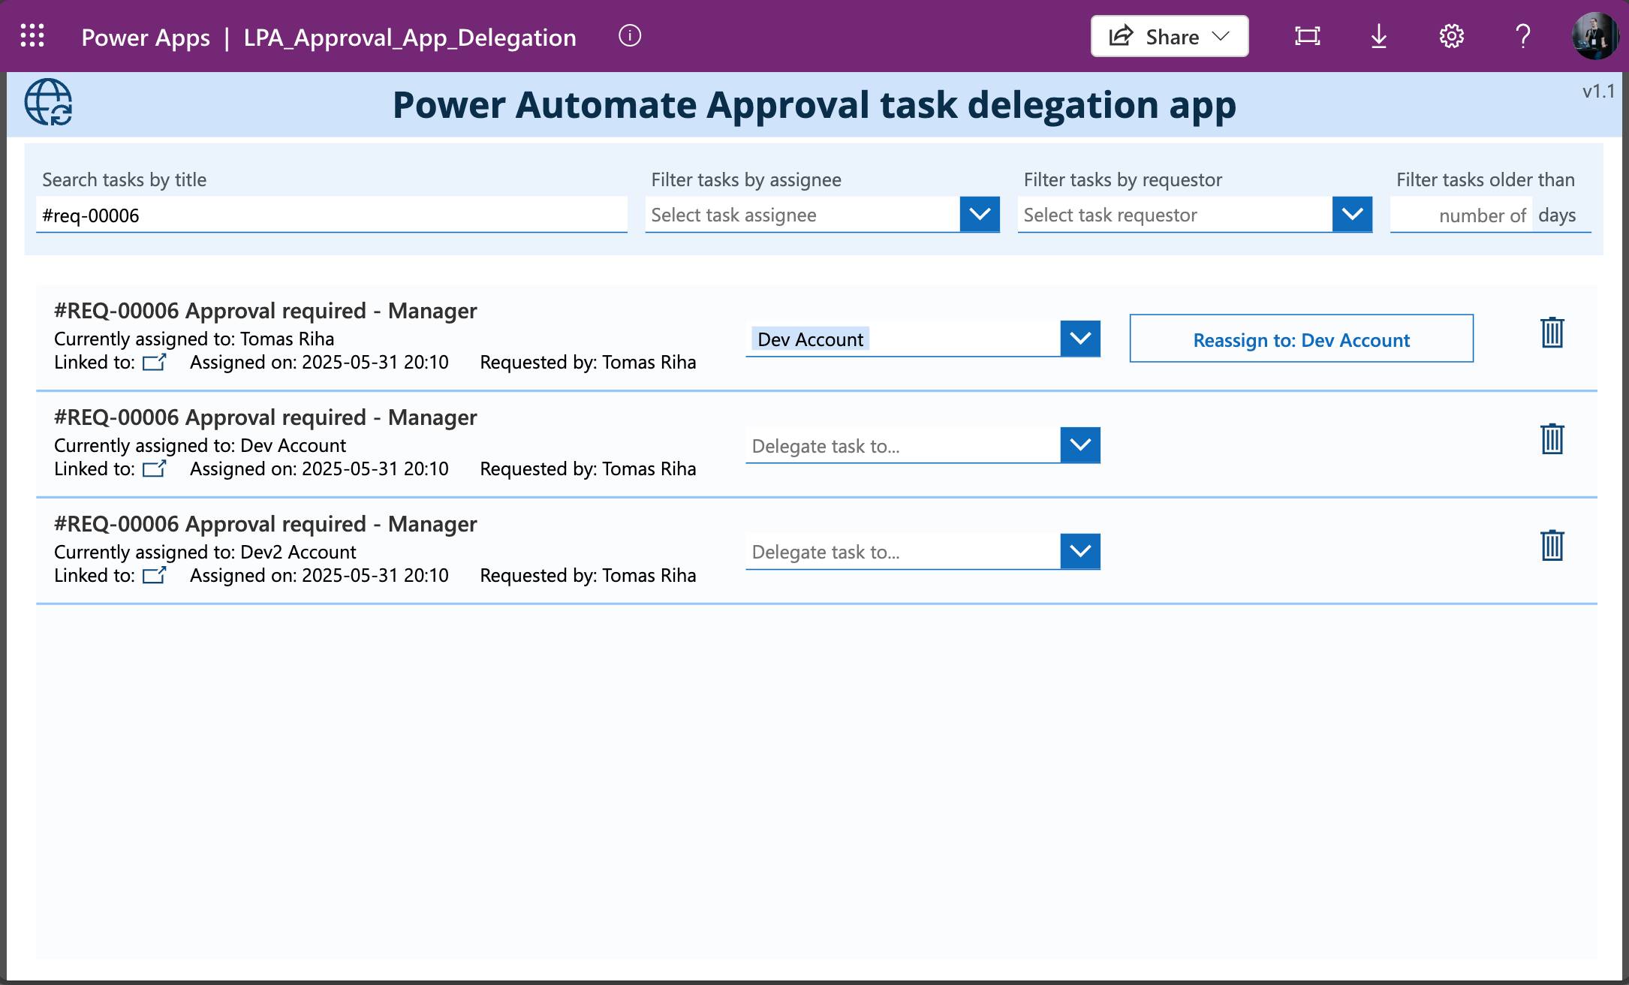This screenshot has width=1629, height=985.
Task: Click the Power Apps title link
Action: [146, 37]
